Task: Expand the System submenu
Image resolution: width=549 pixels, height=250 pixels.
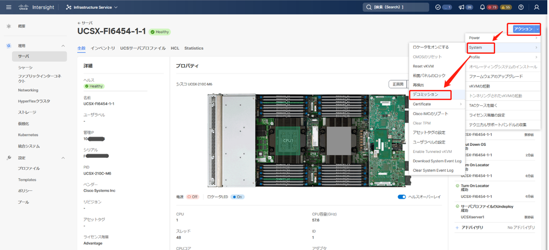Action: [503, 48]
